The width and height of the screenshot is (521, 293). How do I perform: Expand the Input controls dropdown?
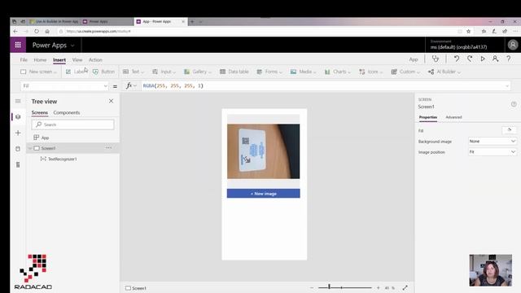(164, 72)
